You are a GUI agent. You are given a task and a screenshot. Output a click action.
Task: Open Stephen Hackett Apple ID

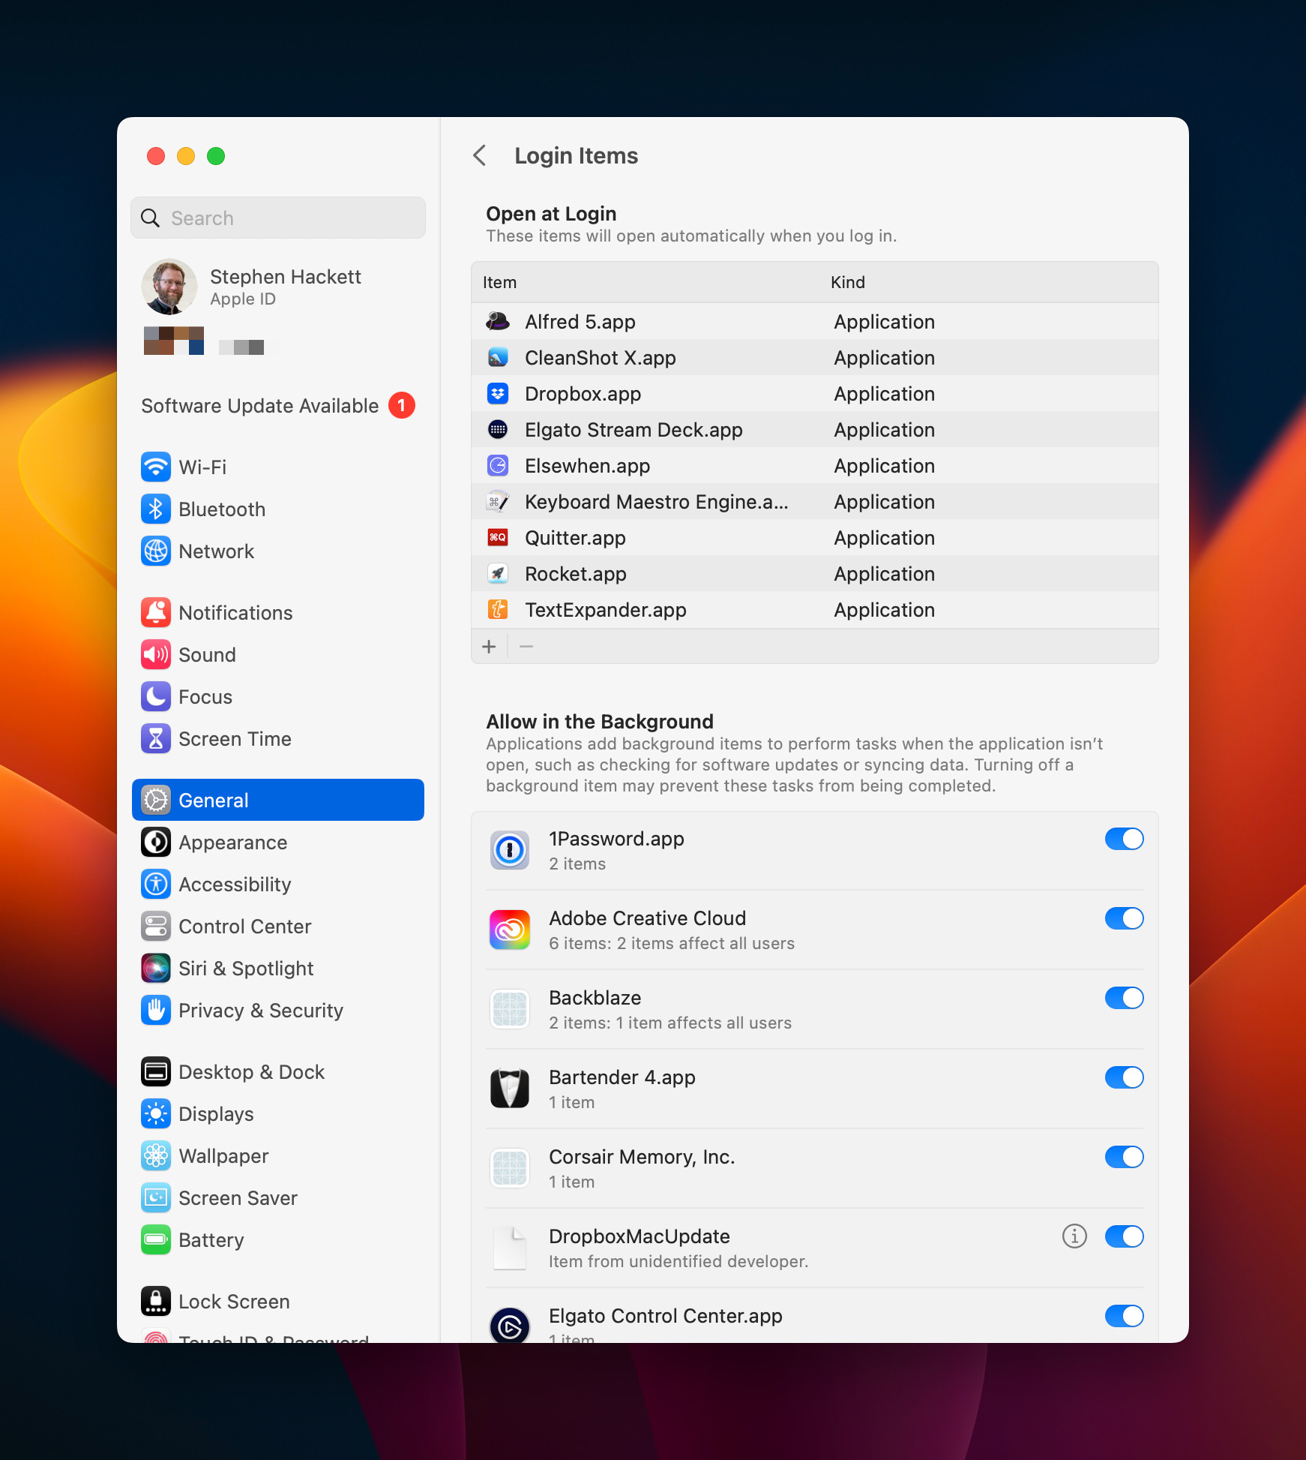point(277,287)
